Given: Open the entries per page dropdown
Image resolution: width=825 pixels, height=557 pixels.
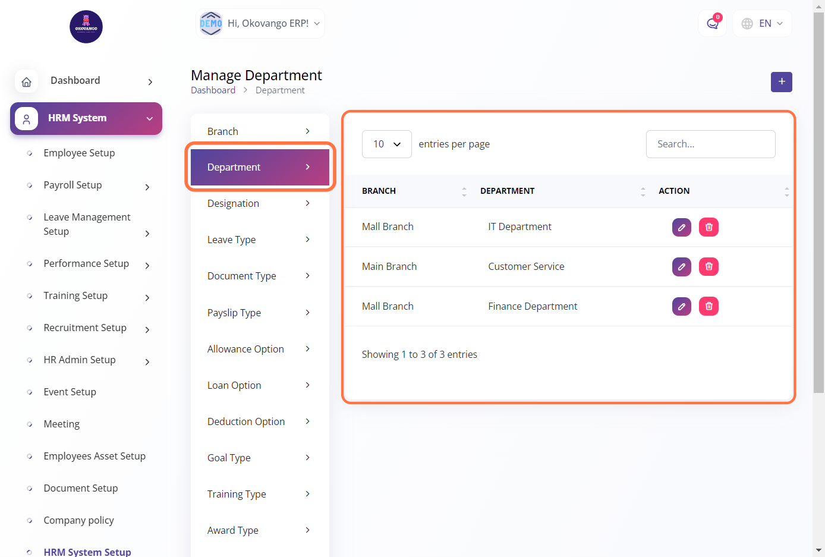Looking at the screenshot, I should pos(386,144).
